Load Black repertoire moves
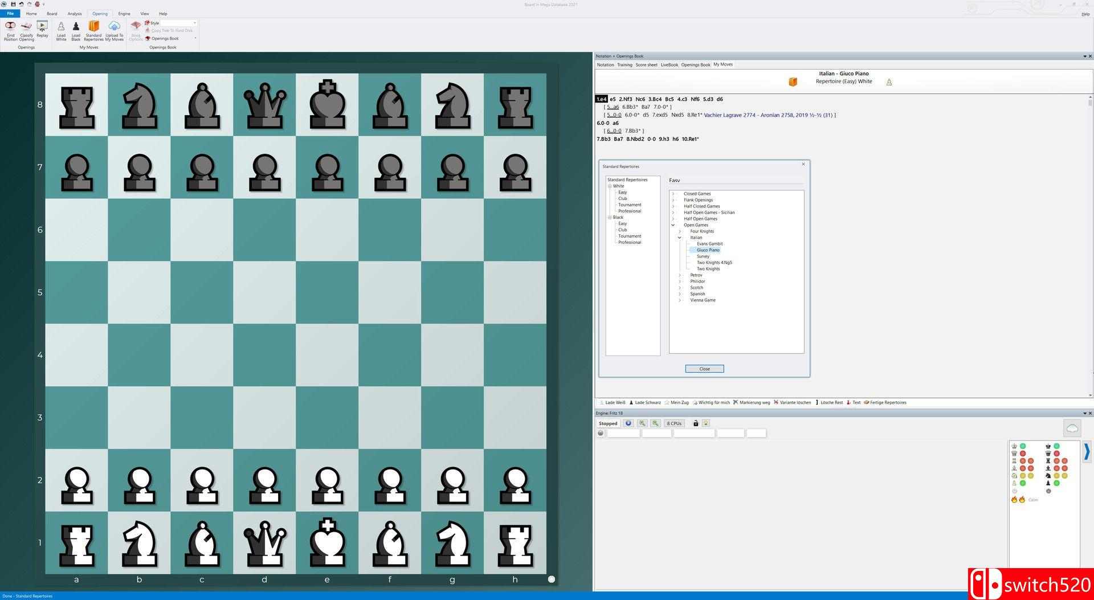The image size is (1094, 600). pos(76,30)
